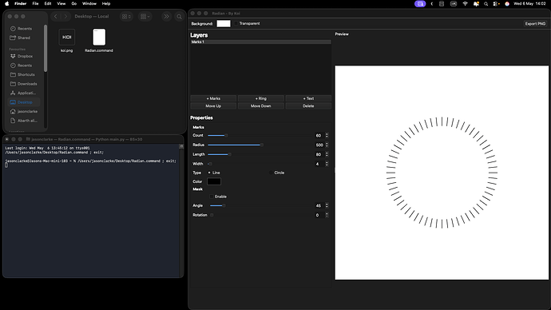Viewport: 551px width, 310px height.
Task: Click the Finder sidebar scrollbar
Action: coord(46,48)
